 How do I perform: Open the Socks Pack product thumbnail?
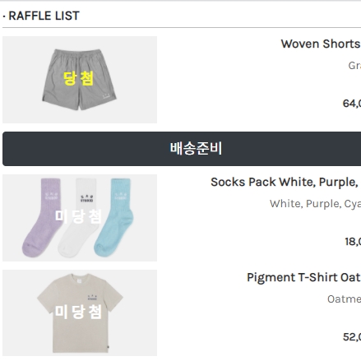point(80,218)
